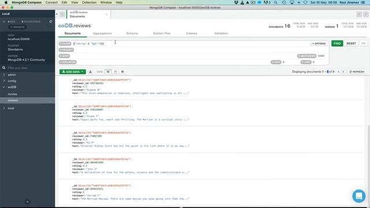This screenshot has width=370, height=208.
Task: Click the Sort option label
Action: click(64, 56)
